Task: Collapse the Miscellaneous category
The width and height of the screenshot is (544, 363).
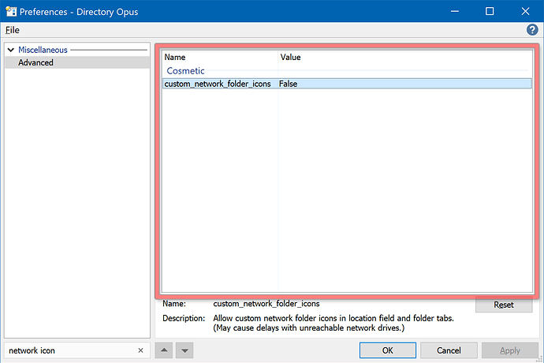Action: [11, 50]
